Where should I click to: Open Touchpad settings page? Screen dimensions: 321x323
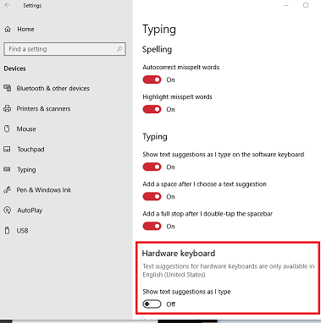30,149
